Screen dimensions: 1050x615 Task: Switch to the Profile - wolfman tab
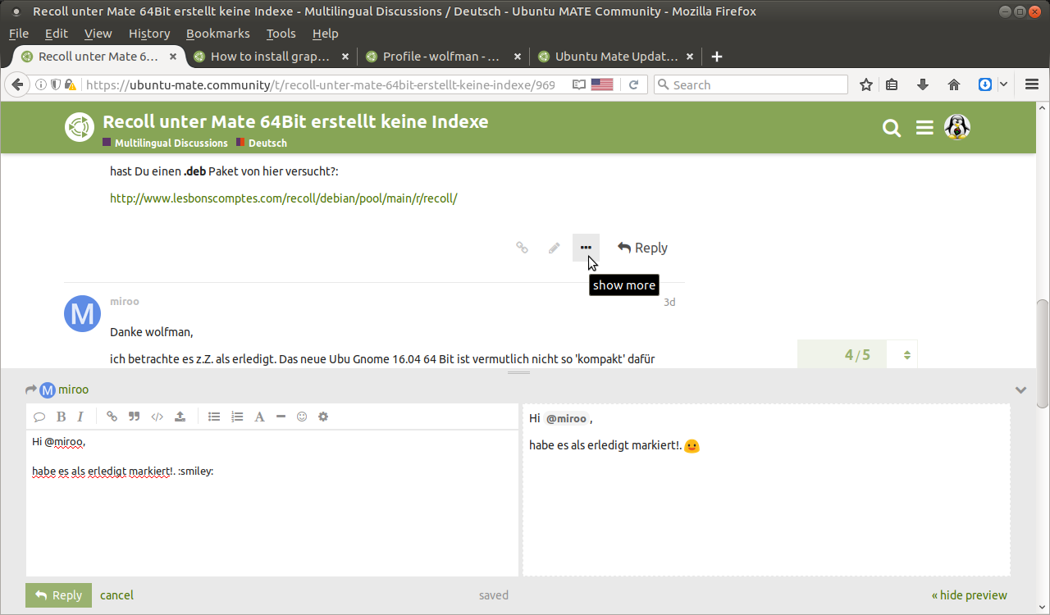click(441, 57)
